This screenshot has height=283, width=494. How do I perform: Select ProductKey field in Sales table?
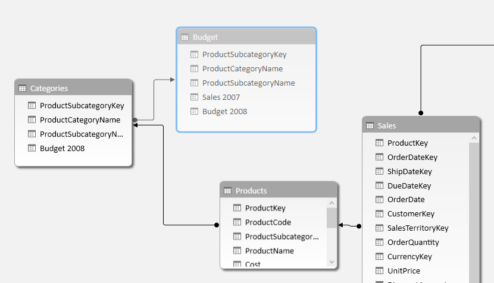408,143
